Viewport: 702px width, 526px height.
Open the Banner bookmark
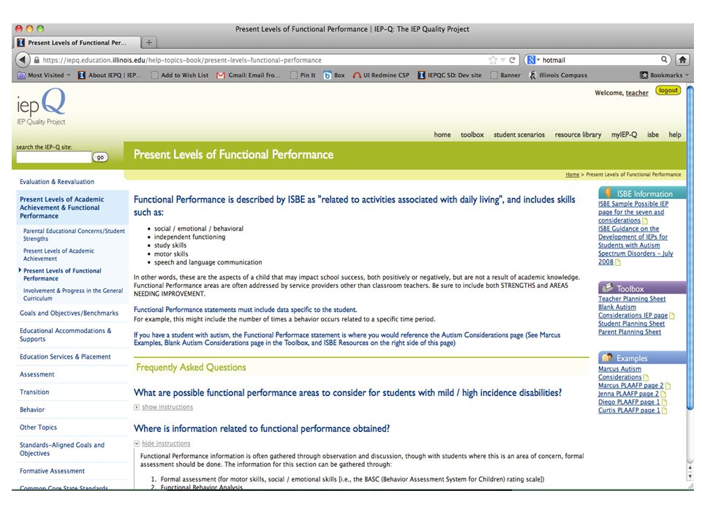click(x=505, y=75)
